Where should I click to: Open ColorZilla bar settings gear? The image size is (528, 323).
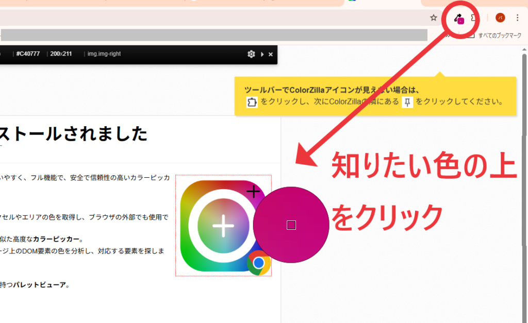[x=251, y=54]
